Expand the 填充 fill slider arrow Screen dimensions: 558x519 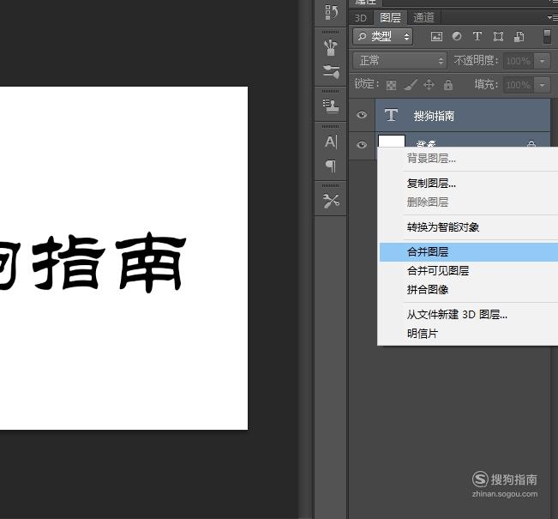pyautogui.click(x=543, y=85)
